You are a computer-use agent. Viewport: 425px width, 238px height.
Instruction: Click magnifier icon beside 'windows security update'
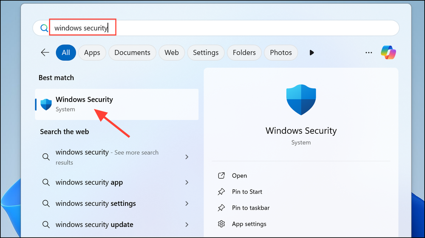tap(46, 224)
